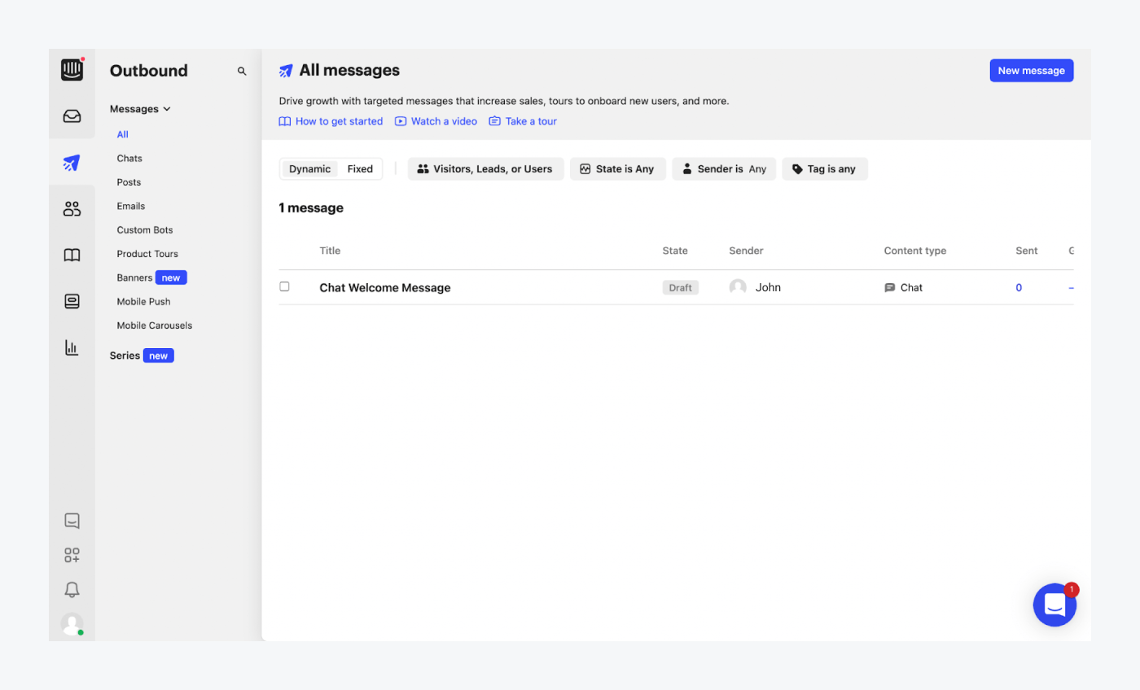Open the Articles book icon
This screenshot has height=690, width=1140.
[72, 255]
